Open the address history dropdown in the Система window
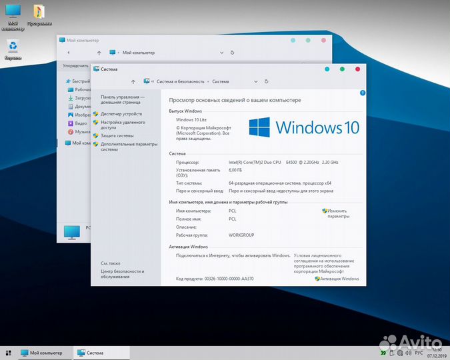 [256, 82]
